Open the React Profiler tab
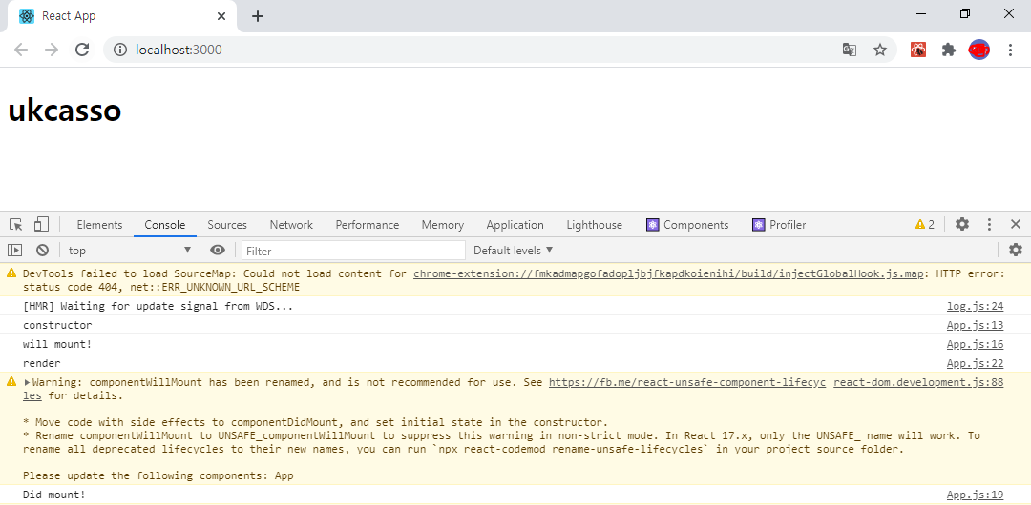 coord(779,225)
